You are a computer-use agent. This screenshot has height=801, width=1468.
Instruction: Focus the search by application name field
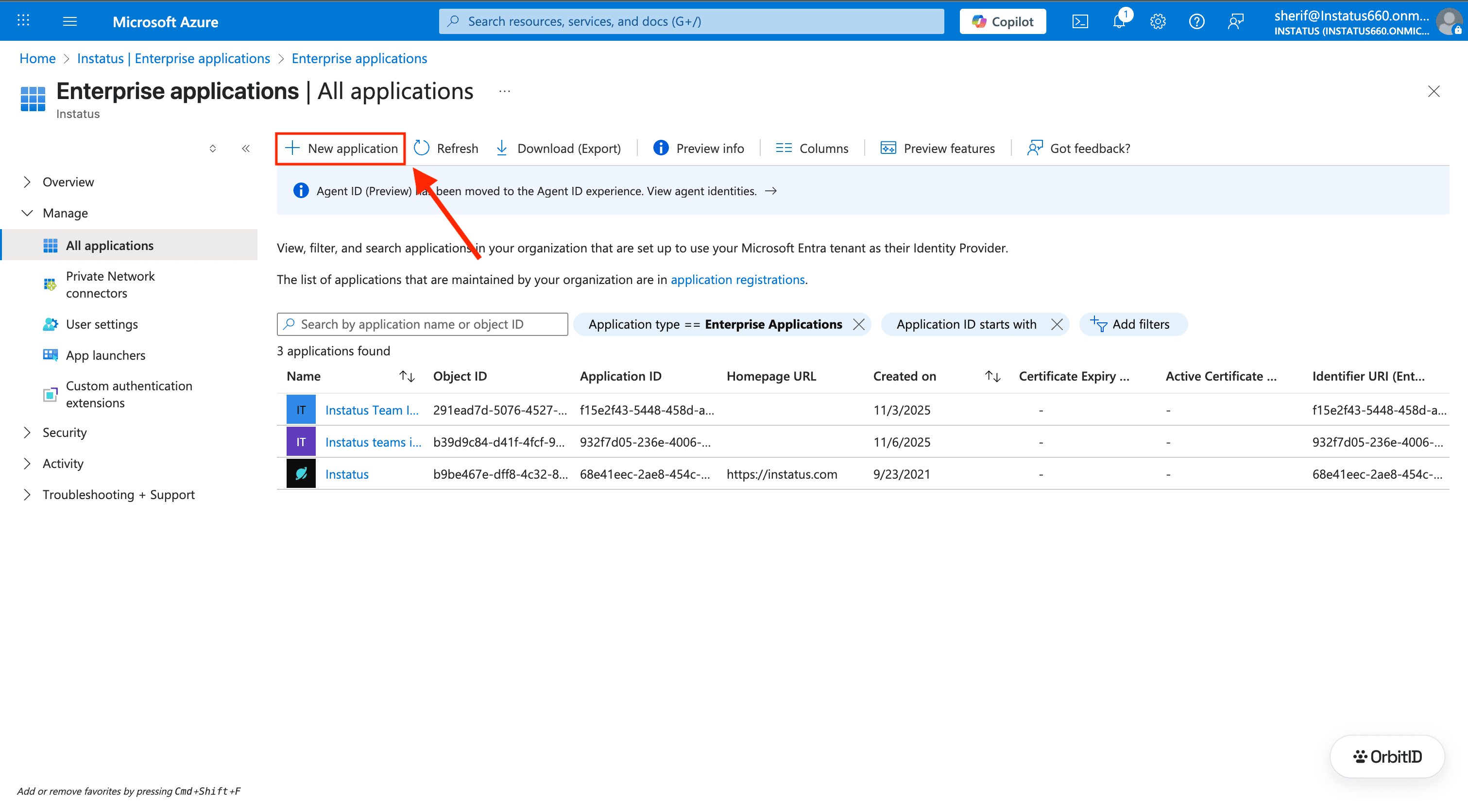422,324
